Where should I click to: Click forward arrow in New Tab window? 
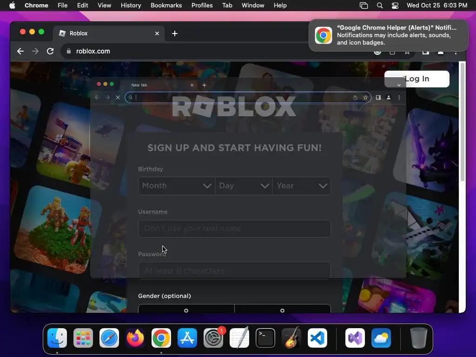coord(107,98)
